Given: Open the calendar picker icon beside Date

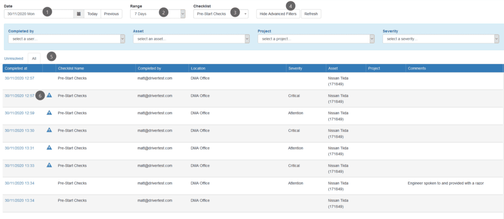Looking at the screenshot, I should pyautogui.click(x=79, y=14).
